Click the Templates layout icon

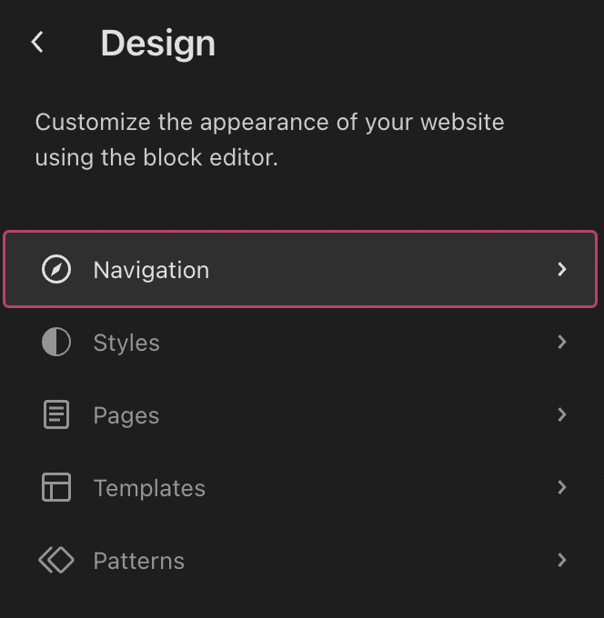click(x=56, y=487)
